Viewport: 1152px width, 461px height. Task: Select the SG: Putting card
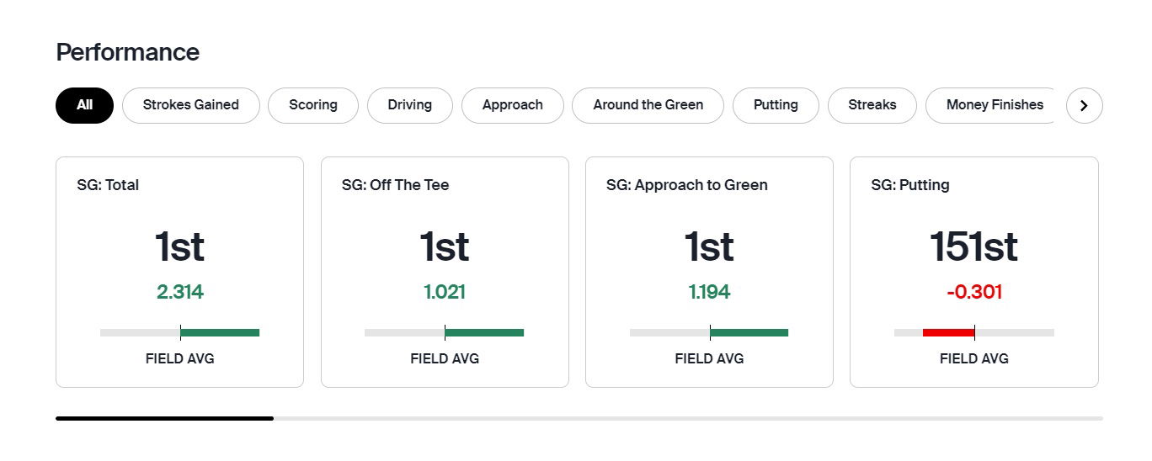point(973,271)
